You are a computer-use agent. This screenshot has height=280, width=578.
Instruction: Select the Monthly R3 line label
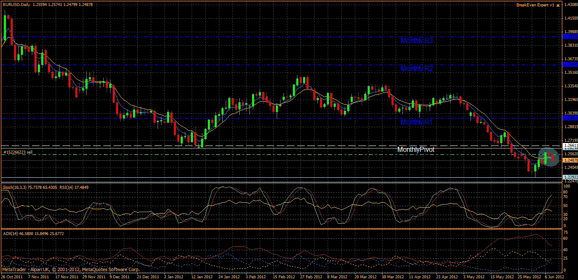[x=416, y=41]
